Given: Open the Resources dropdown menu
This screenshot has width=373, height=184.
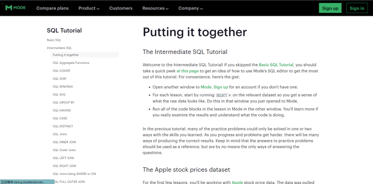Looking at the screenshot, I should (155, 8).
